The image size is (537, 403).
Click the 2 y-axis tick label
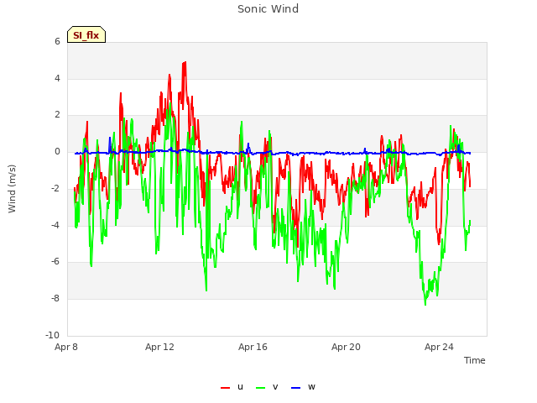[57, 115]
